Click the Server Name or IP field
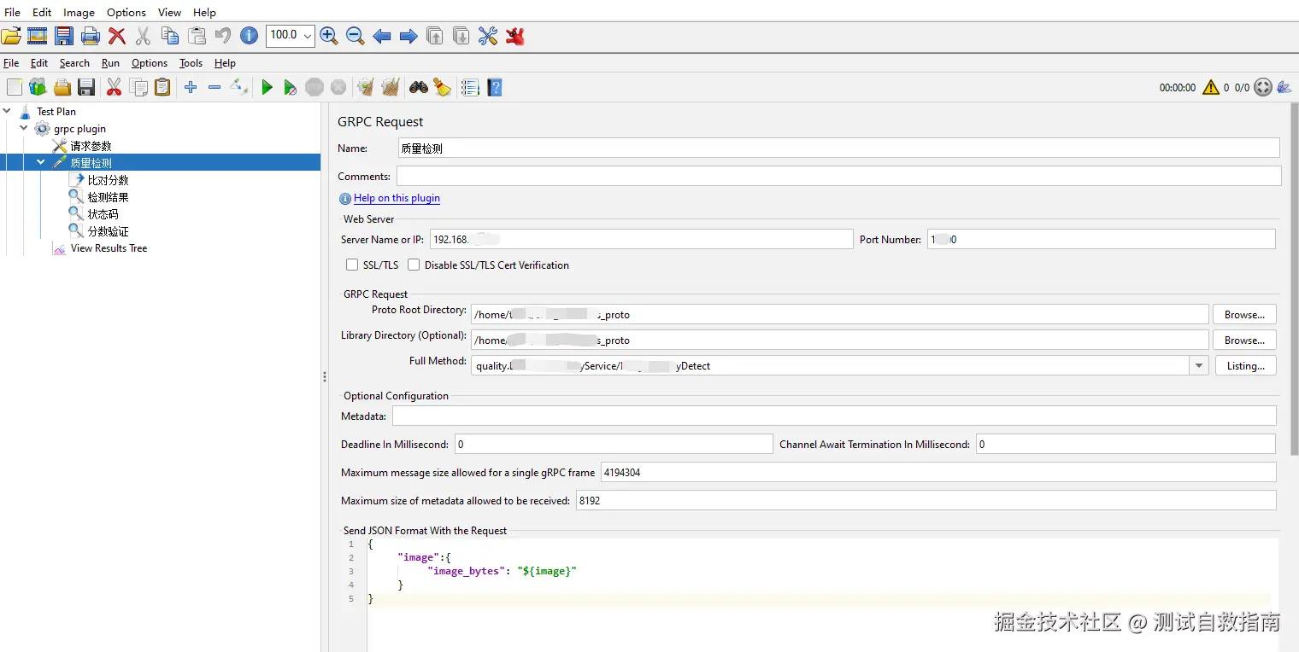This screenshot has height=652, width=1299. click(x=641, y=239)
